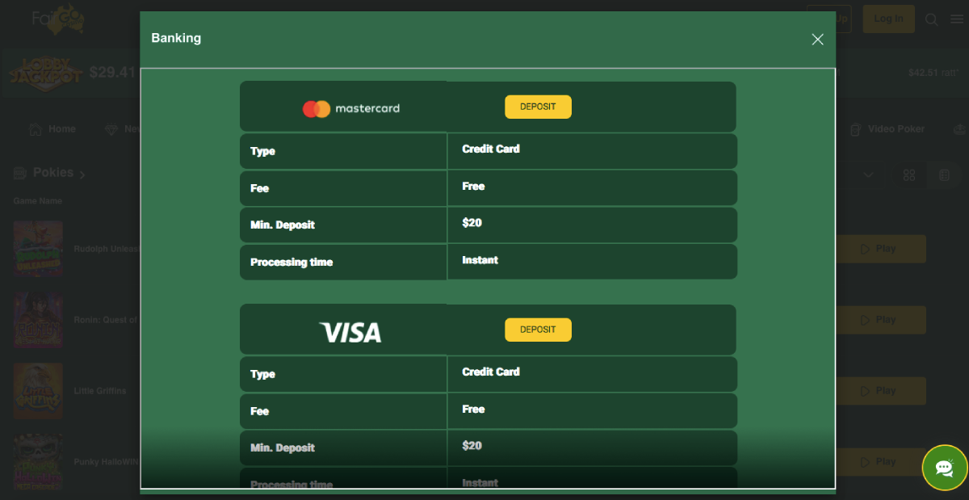969x500 pixels.
Task: Open the Video Poker tab
Action: click(x=887, y=129)
